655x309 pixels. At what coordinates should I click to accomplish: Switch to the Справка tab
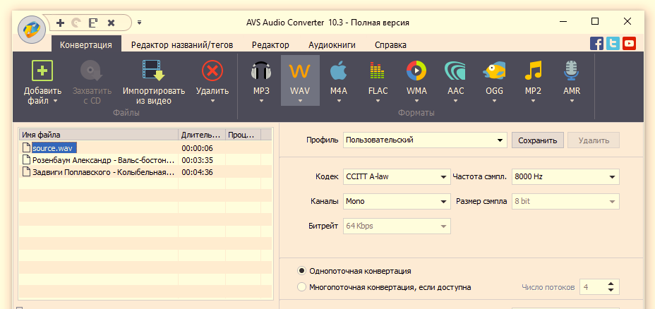[390, 44]
